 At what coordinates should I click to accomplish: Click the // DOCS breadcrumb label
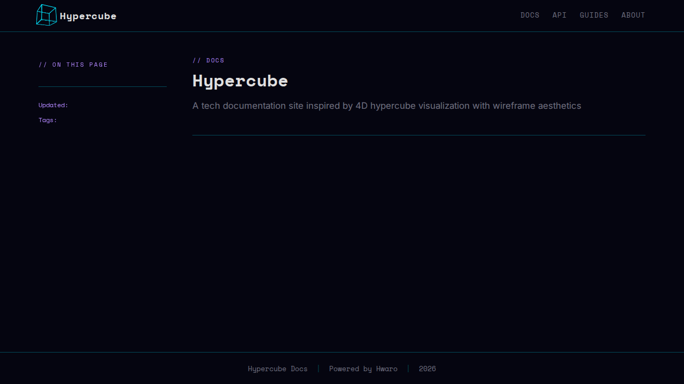208,60
